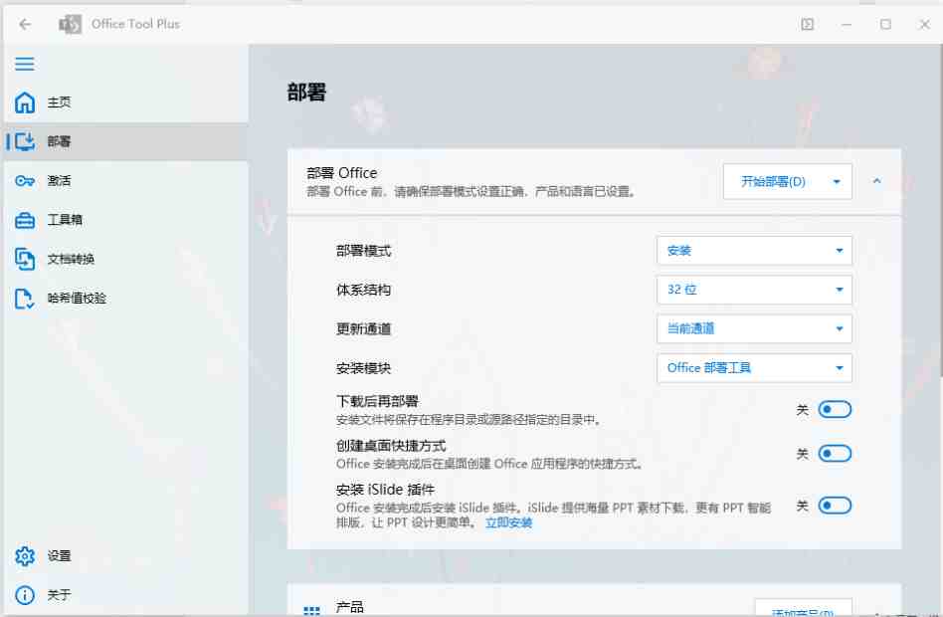Click the 开始部署(D) button
The width and height of the screenshot is (943, 617).
click(777, 181)
